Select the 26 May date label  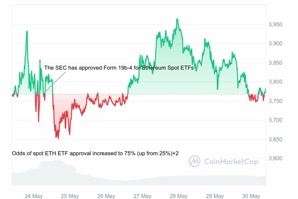pos(106,196)
